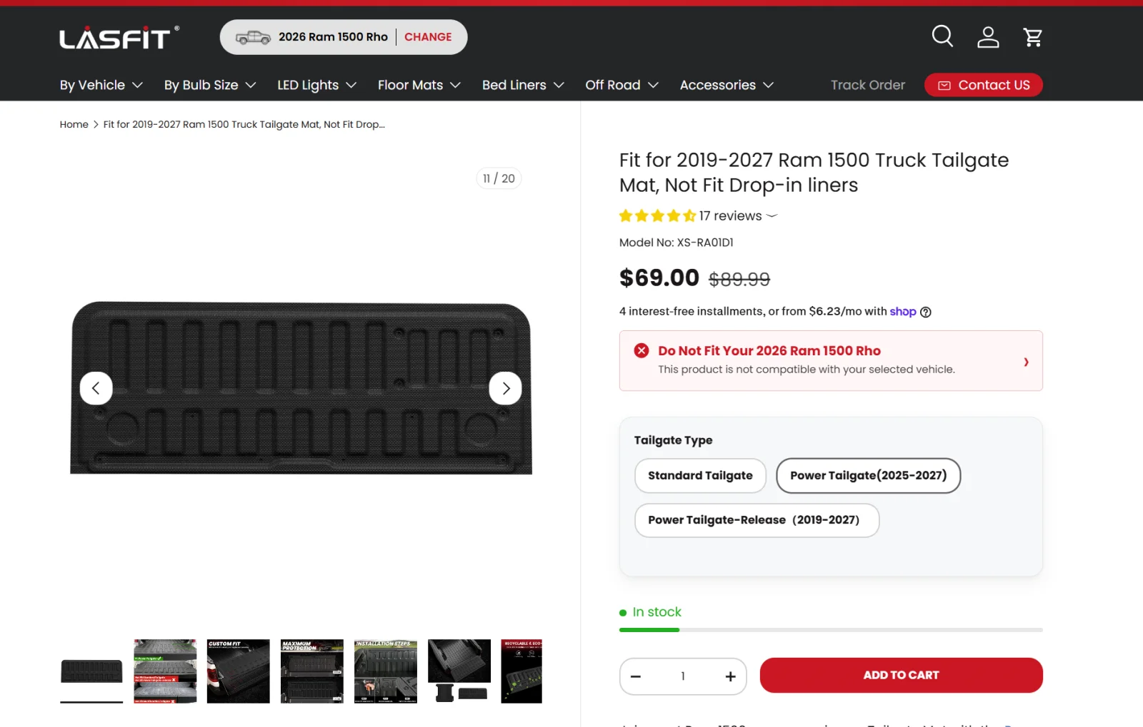Decrease quantity with the minus icon

(x=636, y=676)
